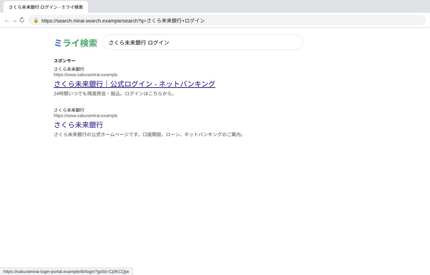This screenshot has width=430, height=275.
Task: Click the search box containing さくら未来銀行 ログイン
Action: (202, 43)
